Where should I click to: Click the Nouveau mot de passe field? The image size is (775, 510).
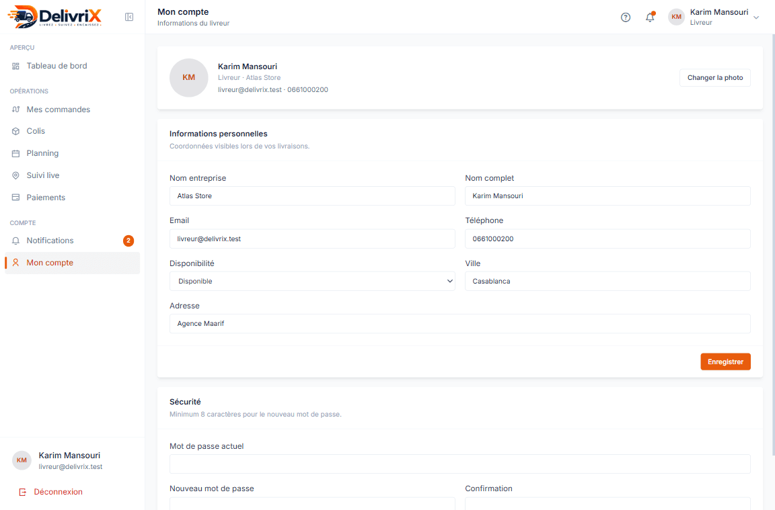point(312,503)
